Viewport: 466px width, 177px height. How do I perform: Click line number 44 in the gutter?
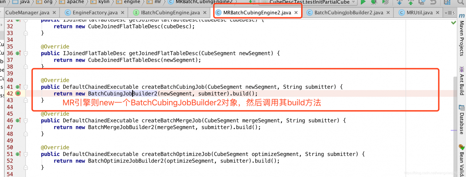pyautogui.click(x=10, y=107)
